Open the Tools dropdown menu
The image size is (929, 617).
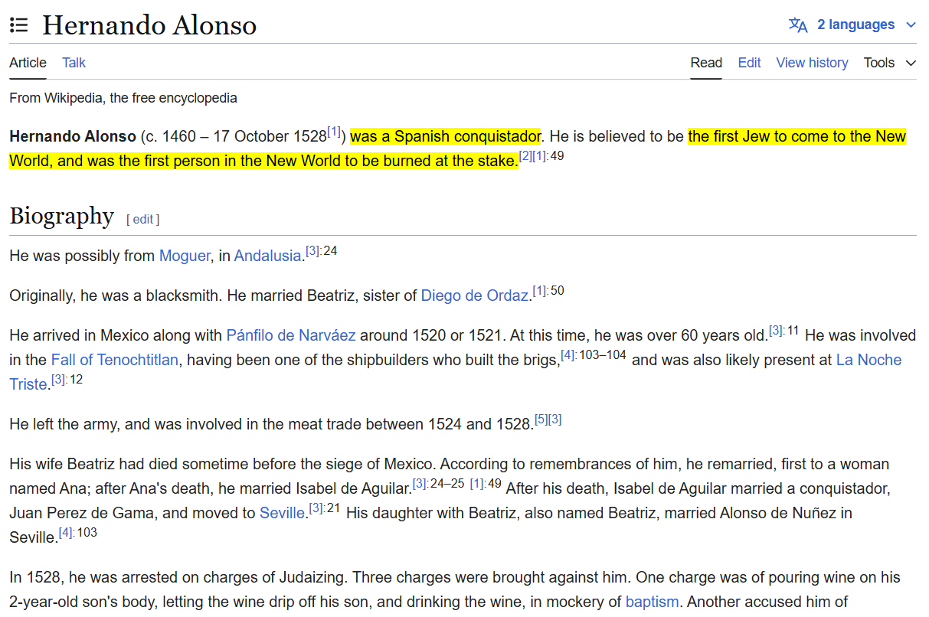coord(889,63)
